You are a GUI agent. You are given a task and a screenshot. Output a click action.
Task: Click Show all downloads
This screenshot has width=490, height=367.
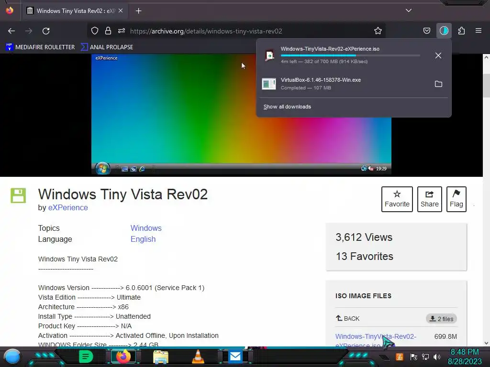287,107
